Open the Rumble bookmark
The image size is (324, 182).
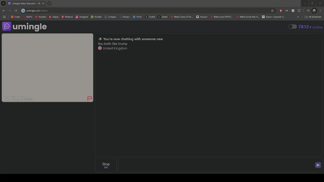[96, 17]
